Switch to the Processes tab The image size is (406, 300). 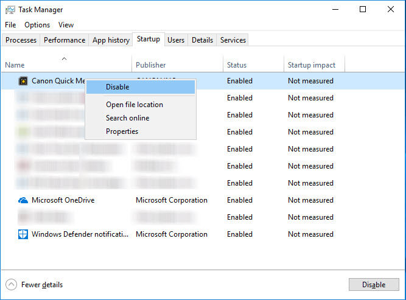coord(21,40)
